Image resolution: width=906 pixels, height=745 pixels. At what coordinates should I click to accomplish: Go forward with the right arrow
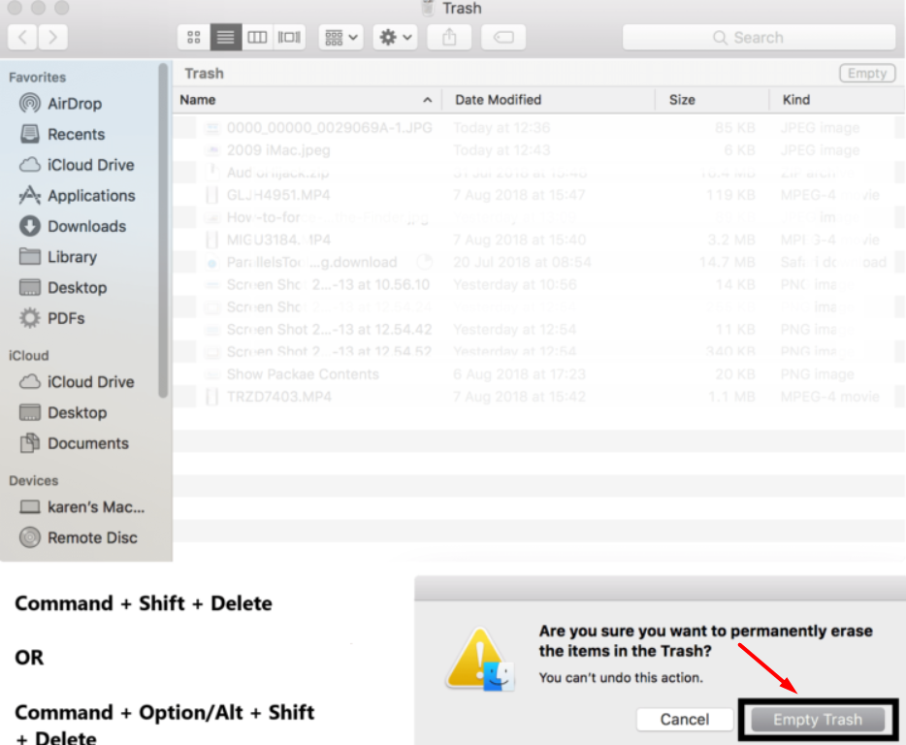pos(52,38)
